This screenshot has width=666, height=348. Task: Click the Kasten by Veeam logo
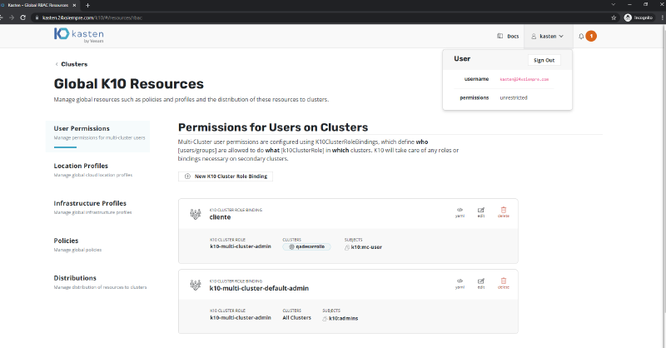pyautogui.click(x=79, y=35)
